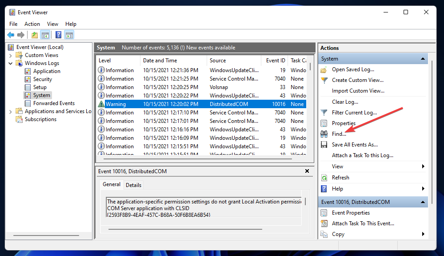
Task: Click the Custom Views folder icon
Action: tap(19, 55)
